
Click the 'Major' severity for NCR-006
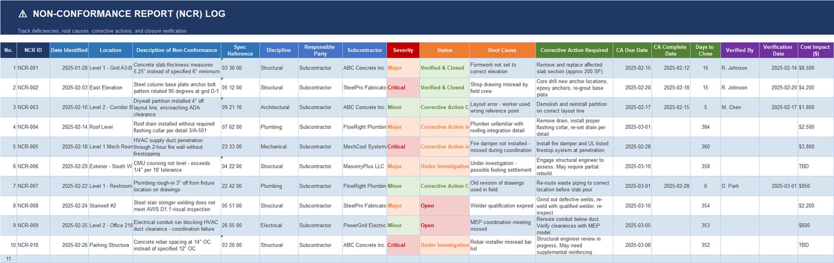tap(403, 166)
